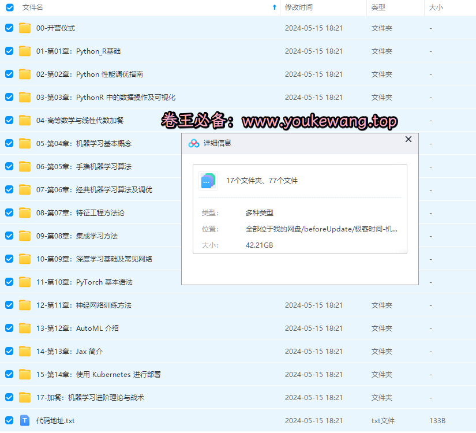The image size is (476, 433).
Task: Open folder 04-高等数学与线性代数加餐
Action: click(x=80, y=120)
